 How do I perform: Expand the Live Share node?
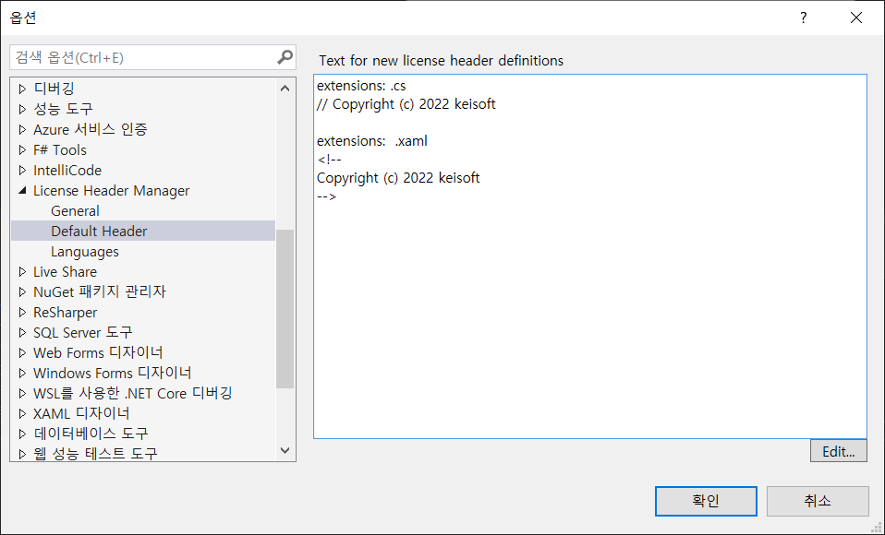coord(22,271)
